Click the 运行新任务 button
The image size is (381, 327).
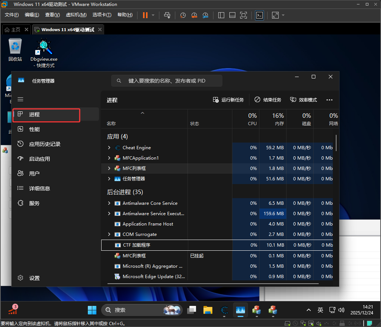point(228,100)
